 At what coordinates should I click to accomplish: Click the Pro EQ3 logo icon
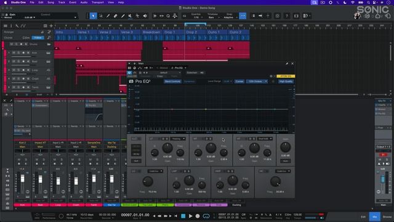point(131,81)
